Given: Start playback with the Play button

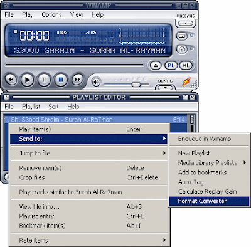Looking at the screenshot, I should [x=28, y=80].
